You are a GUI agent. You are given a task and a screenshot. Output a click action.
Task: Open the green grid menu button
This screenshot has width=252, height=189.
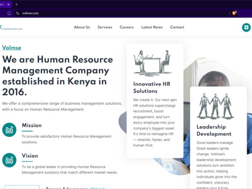(246, 28)
